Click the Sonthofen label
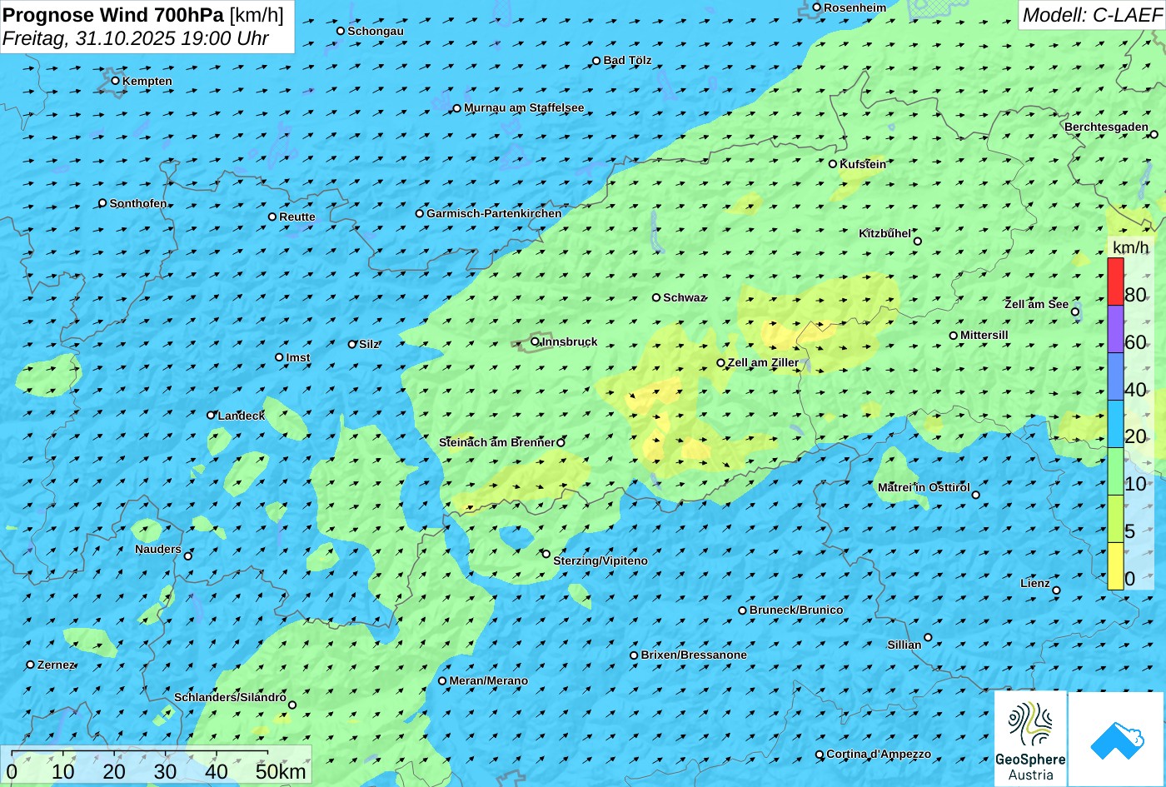1166x787 pixels. click(138, 203)
